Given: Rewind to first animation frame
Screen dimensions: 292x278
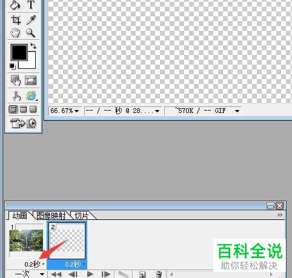Looking at the screenshot, I should 56,274.
